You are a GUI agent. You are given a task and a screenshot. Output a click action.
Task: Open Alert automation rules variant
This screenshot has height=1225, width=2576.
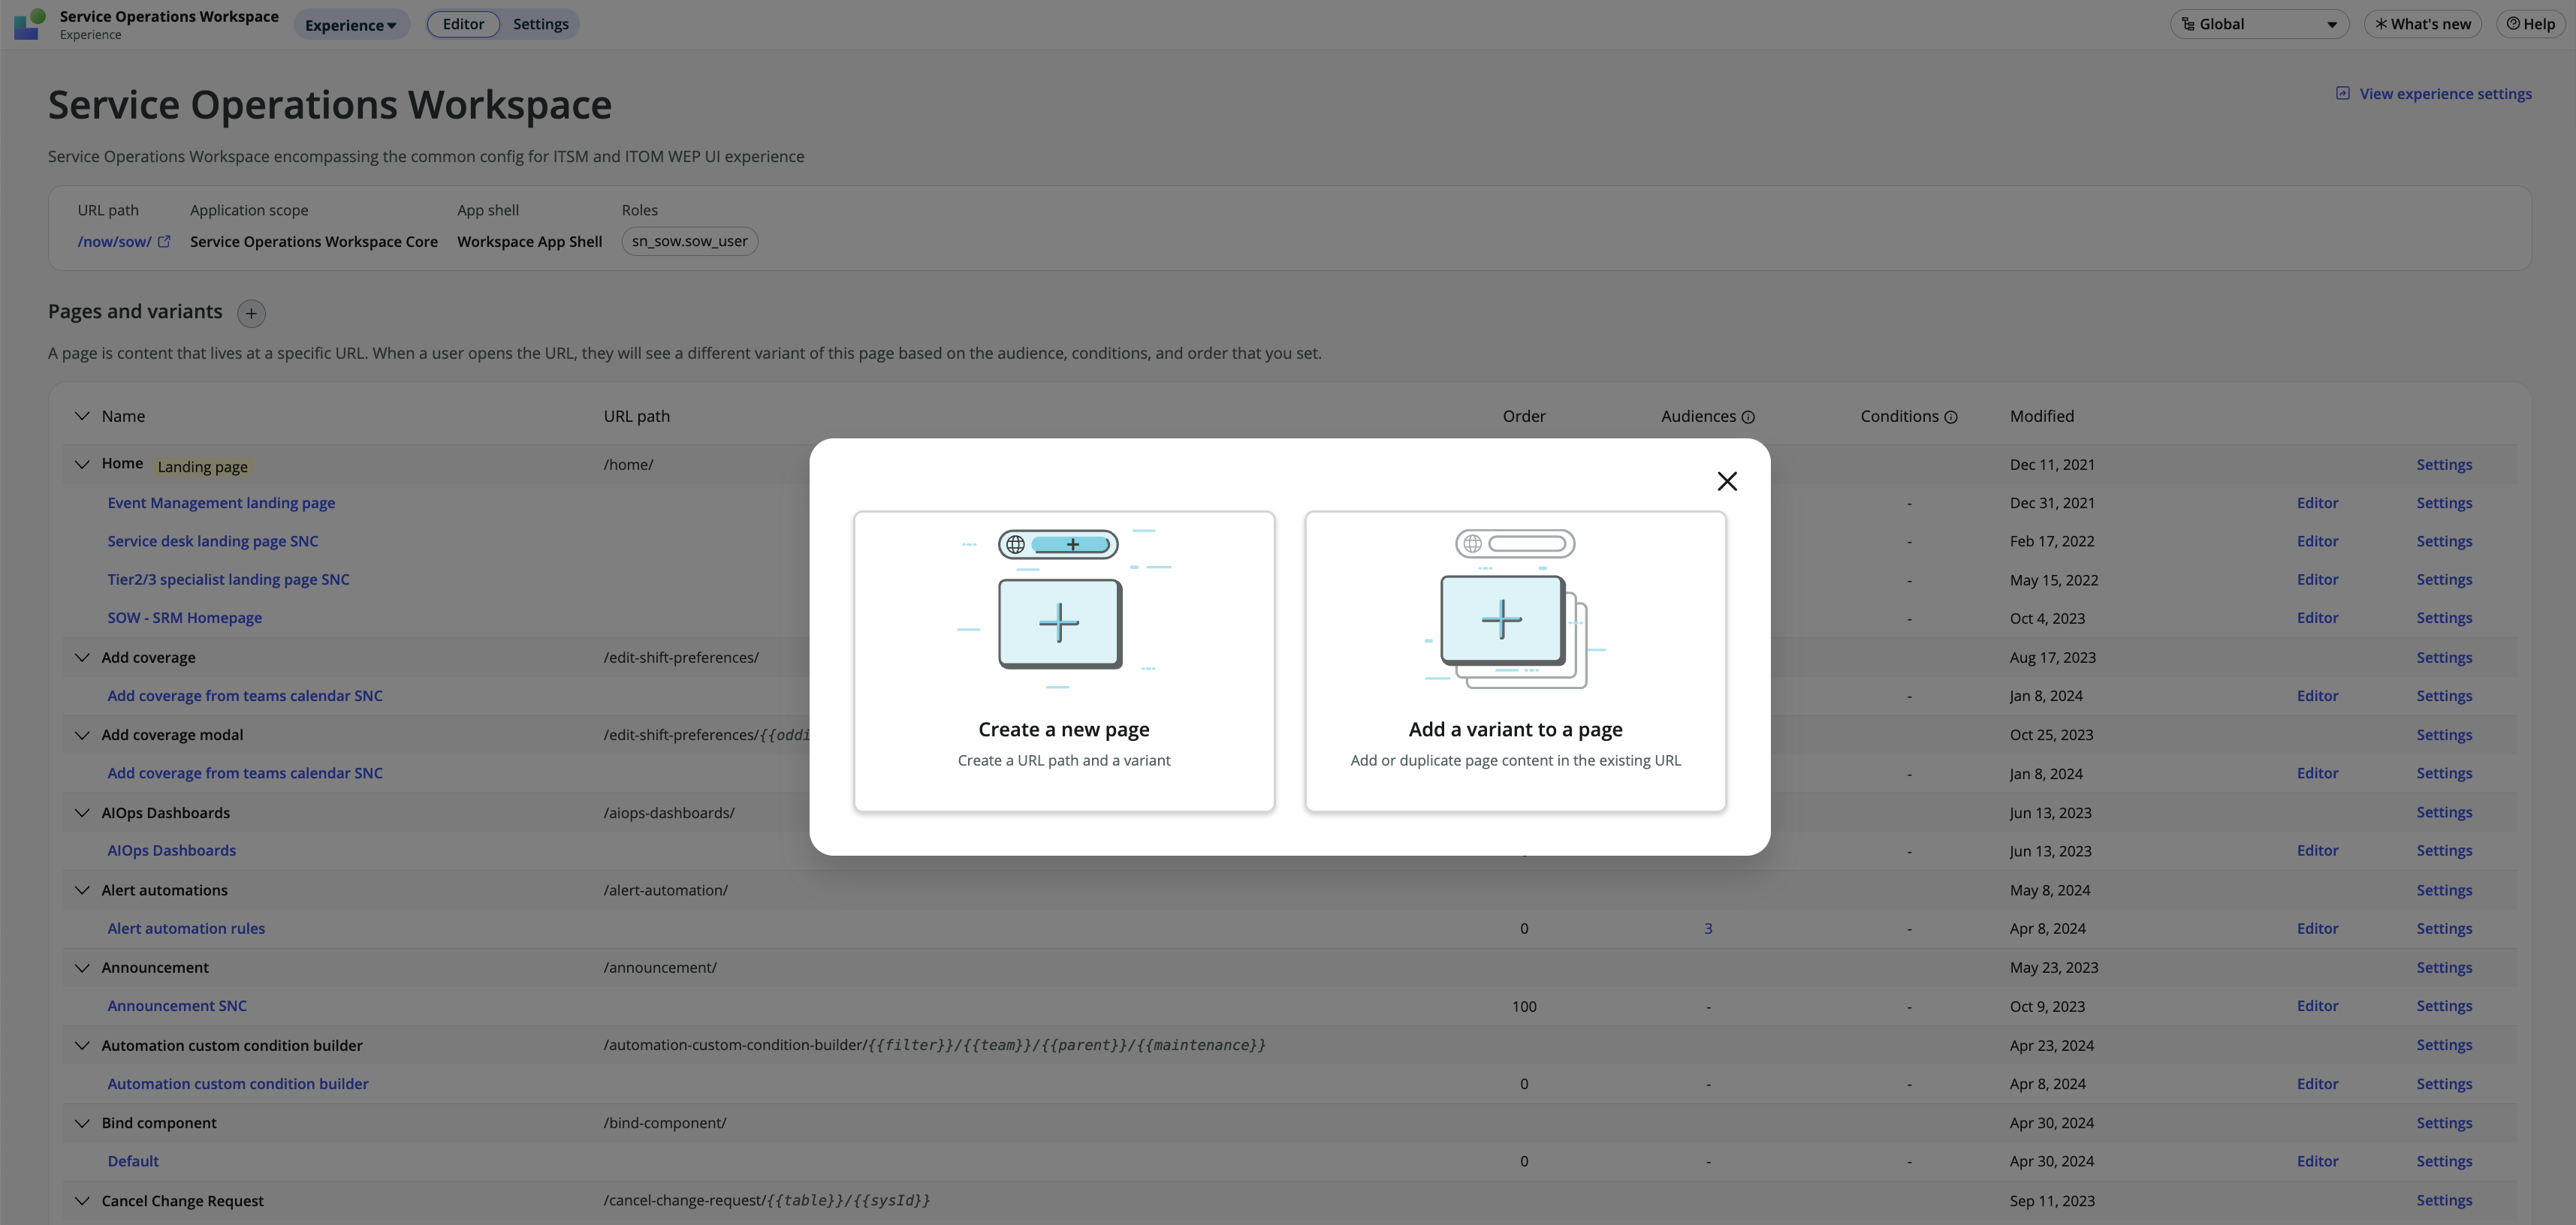point(186,929)
